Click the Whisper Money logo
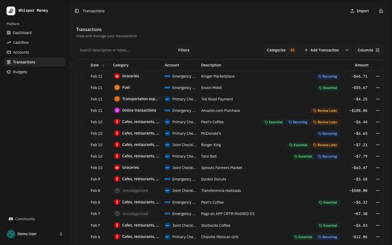The width and height of the screenshot is (392, 245). click(x=11, y=11)
